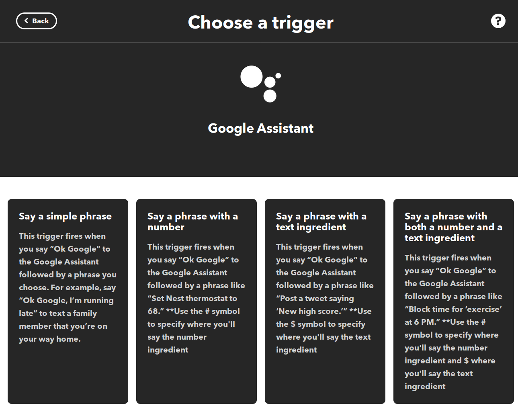Click the 'Choose a trigger' heading

[260, 23]
